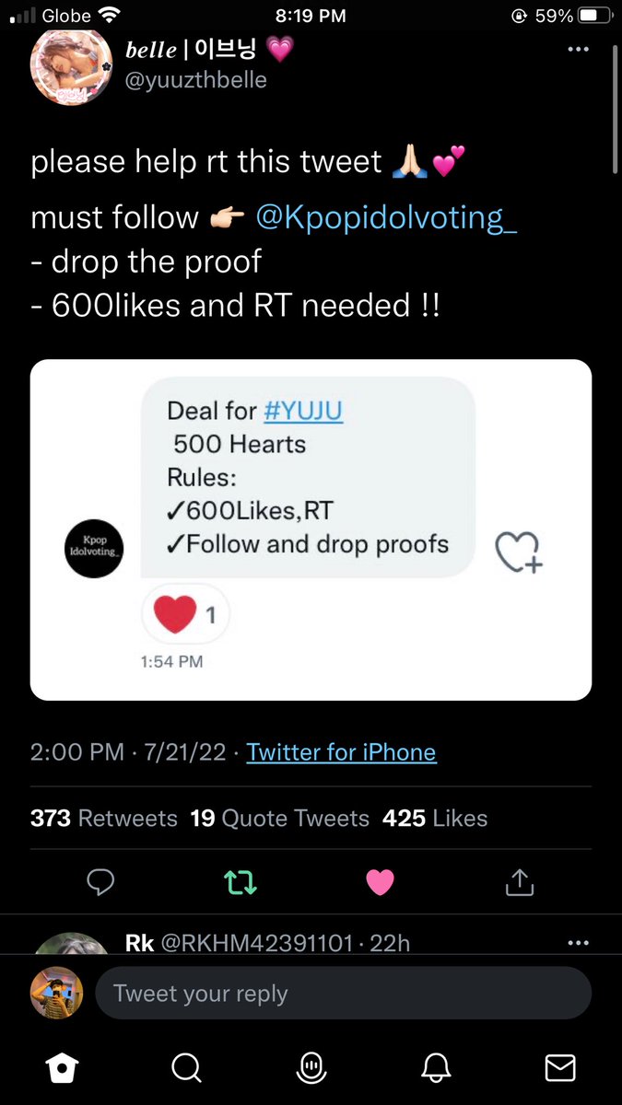The width and height of the screenshot is (622, 1105).
Task: Open the attached Deal for #YUJU image
Action: pos(311,529)
